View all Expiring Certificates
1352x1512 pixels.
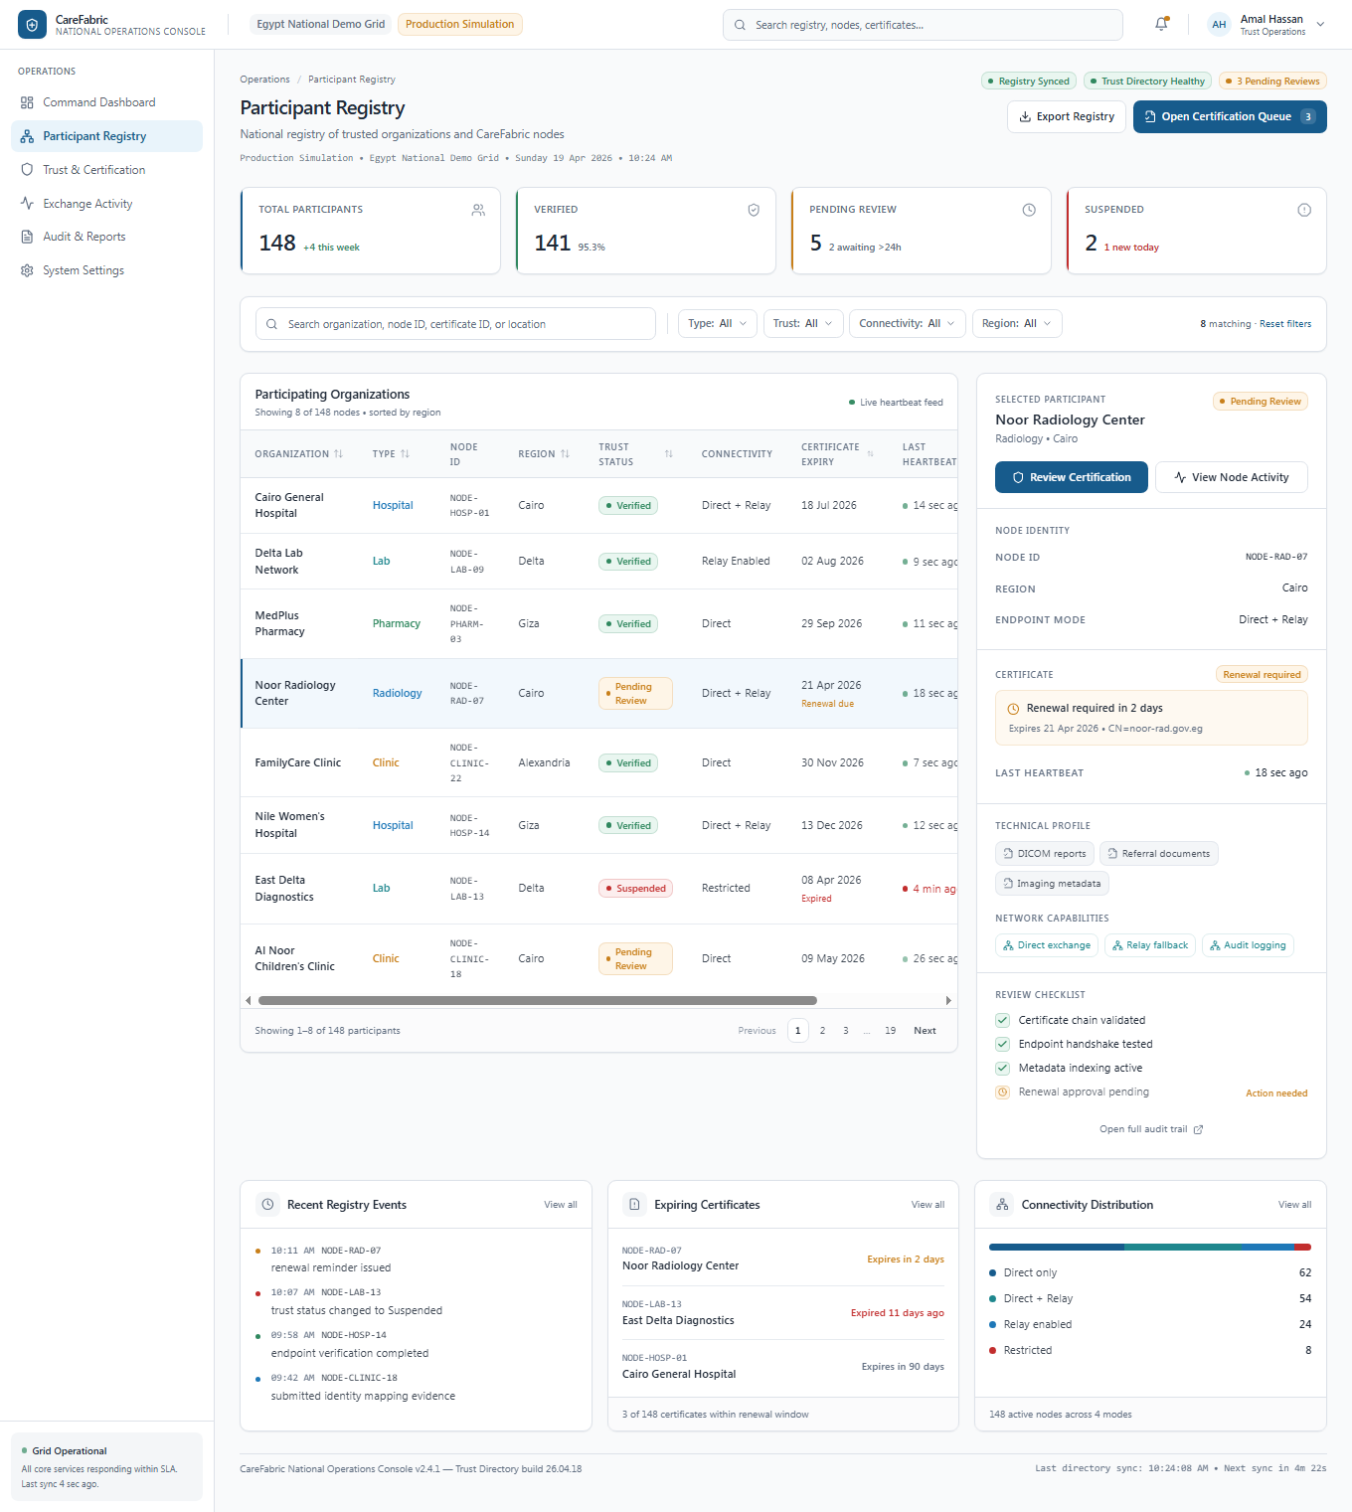click(x=928, y=1205)
